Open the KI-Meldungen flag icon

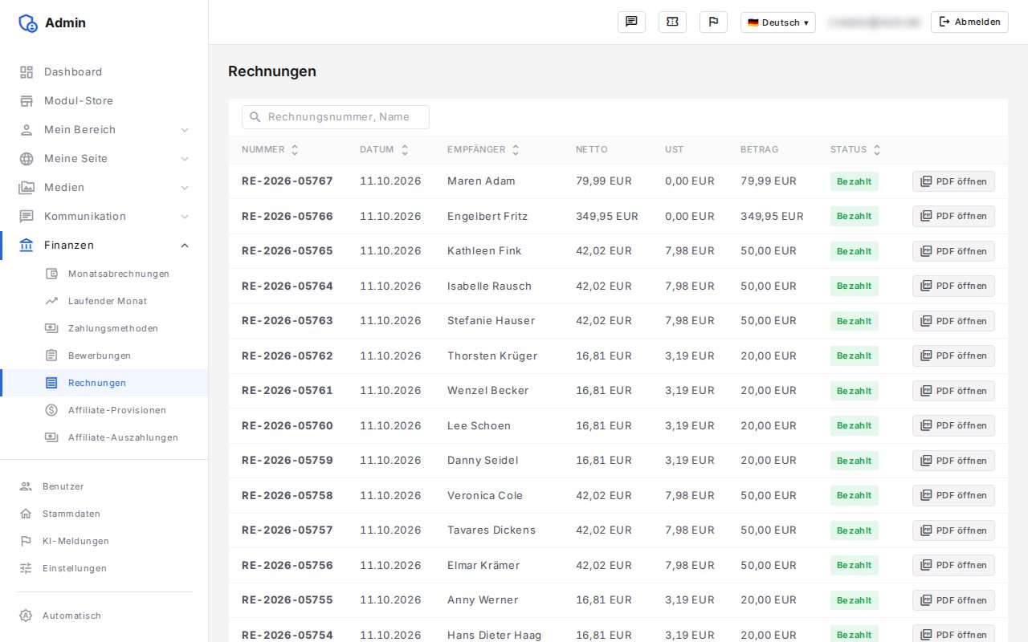pyautogui.click(x=26, y=541)
